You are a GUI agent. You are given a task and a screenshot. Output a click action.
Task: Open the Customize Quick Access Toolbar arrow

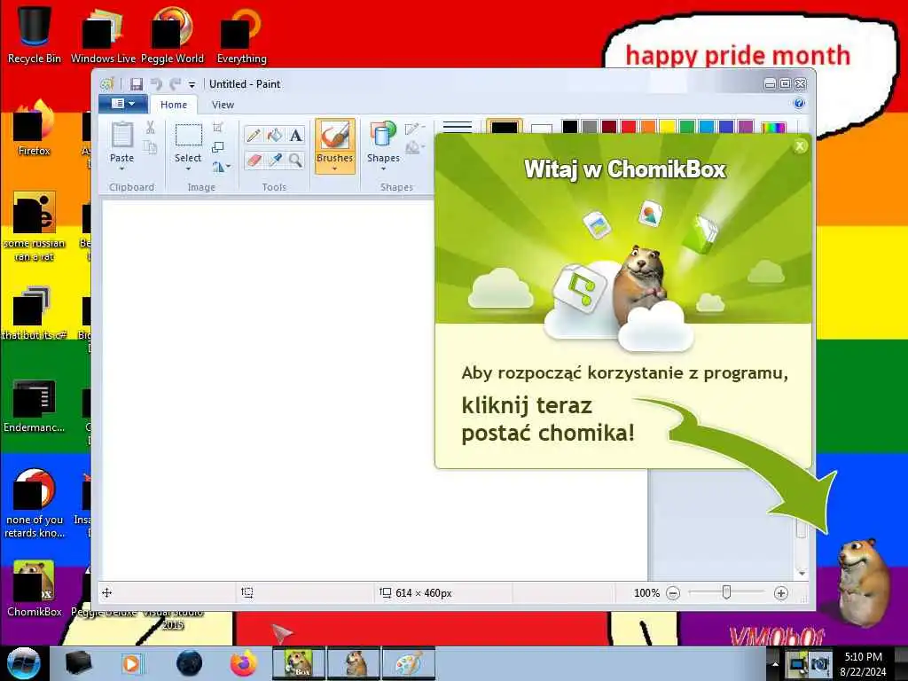pyautogui.click(x=192, y=85)
